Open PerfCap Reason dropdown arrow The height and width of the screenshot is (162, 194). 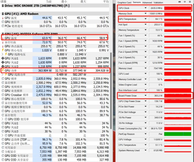[x=145, y=134]
